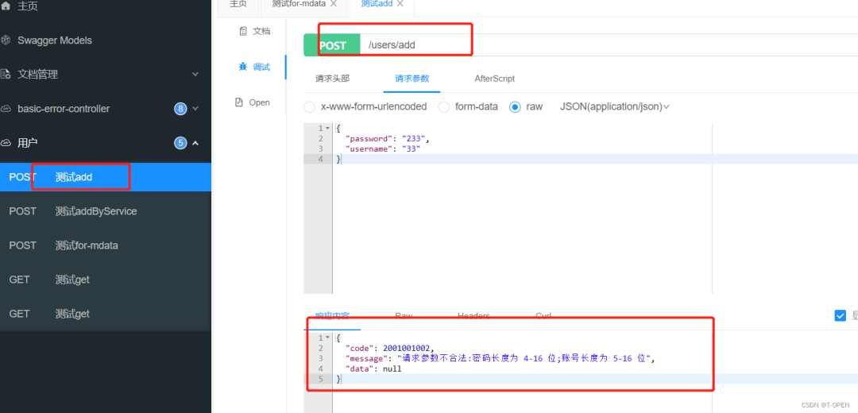Fold the request body at line 1 arrow
858x413 pixels.
tap(328, 128)
